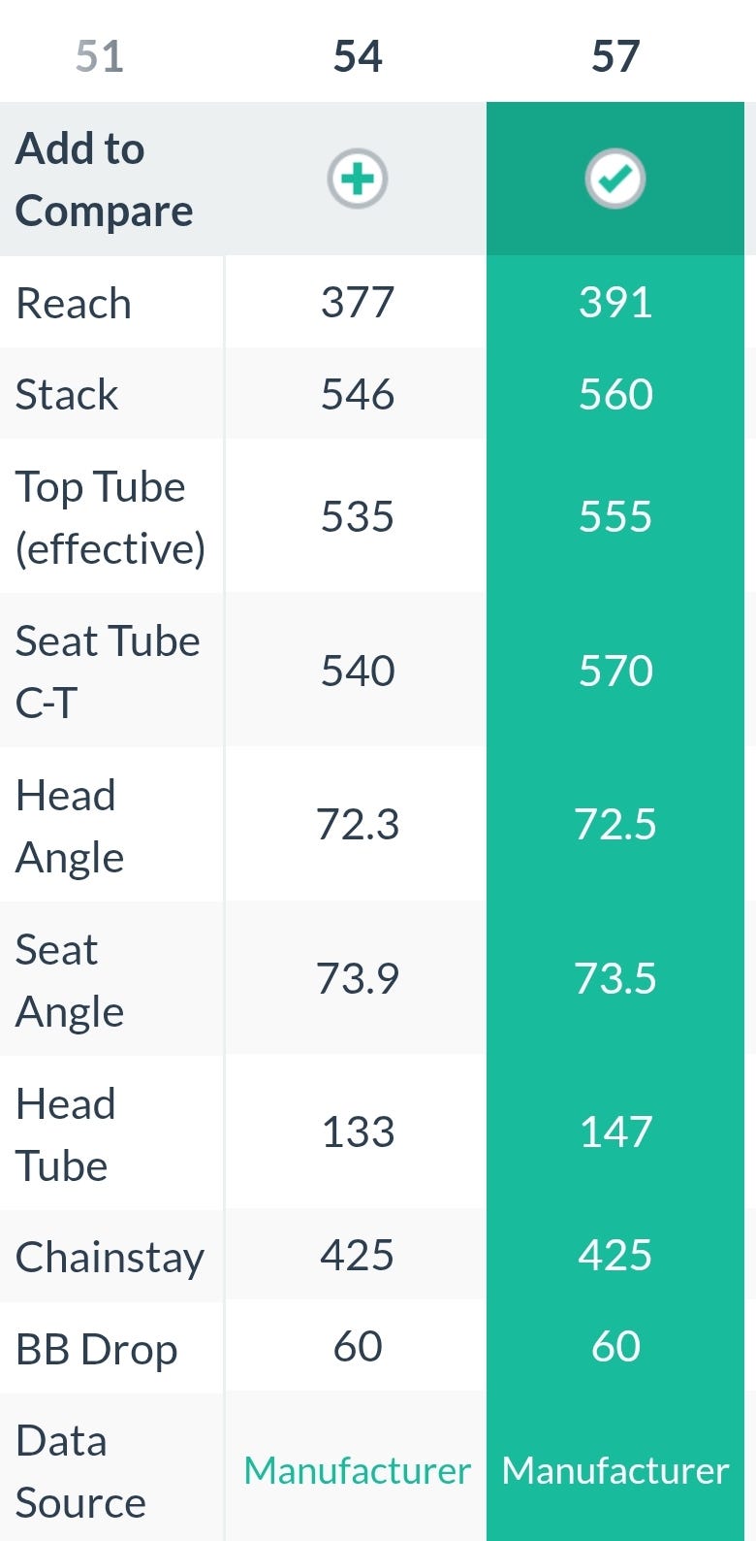Open Manufacturer link for size 57
Viewport: 756px width, 1541px height.
614,1471
